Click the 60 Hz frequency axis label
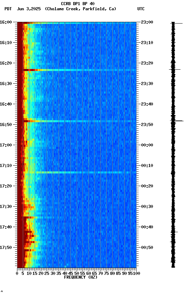This screenshot has width=188, height=295. (x=89, y=273)
